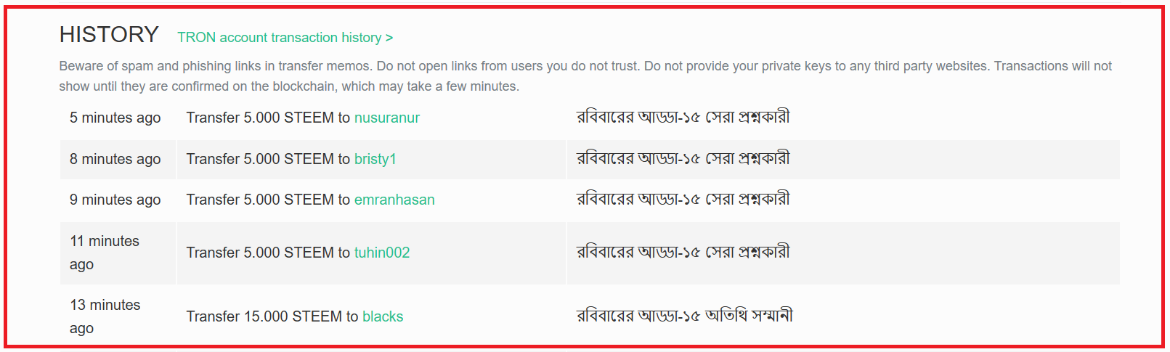
Task: Select transfer memo in tuhin002 row
Action: tap(683, 252)
